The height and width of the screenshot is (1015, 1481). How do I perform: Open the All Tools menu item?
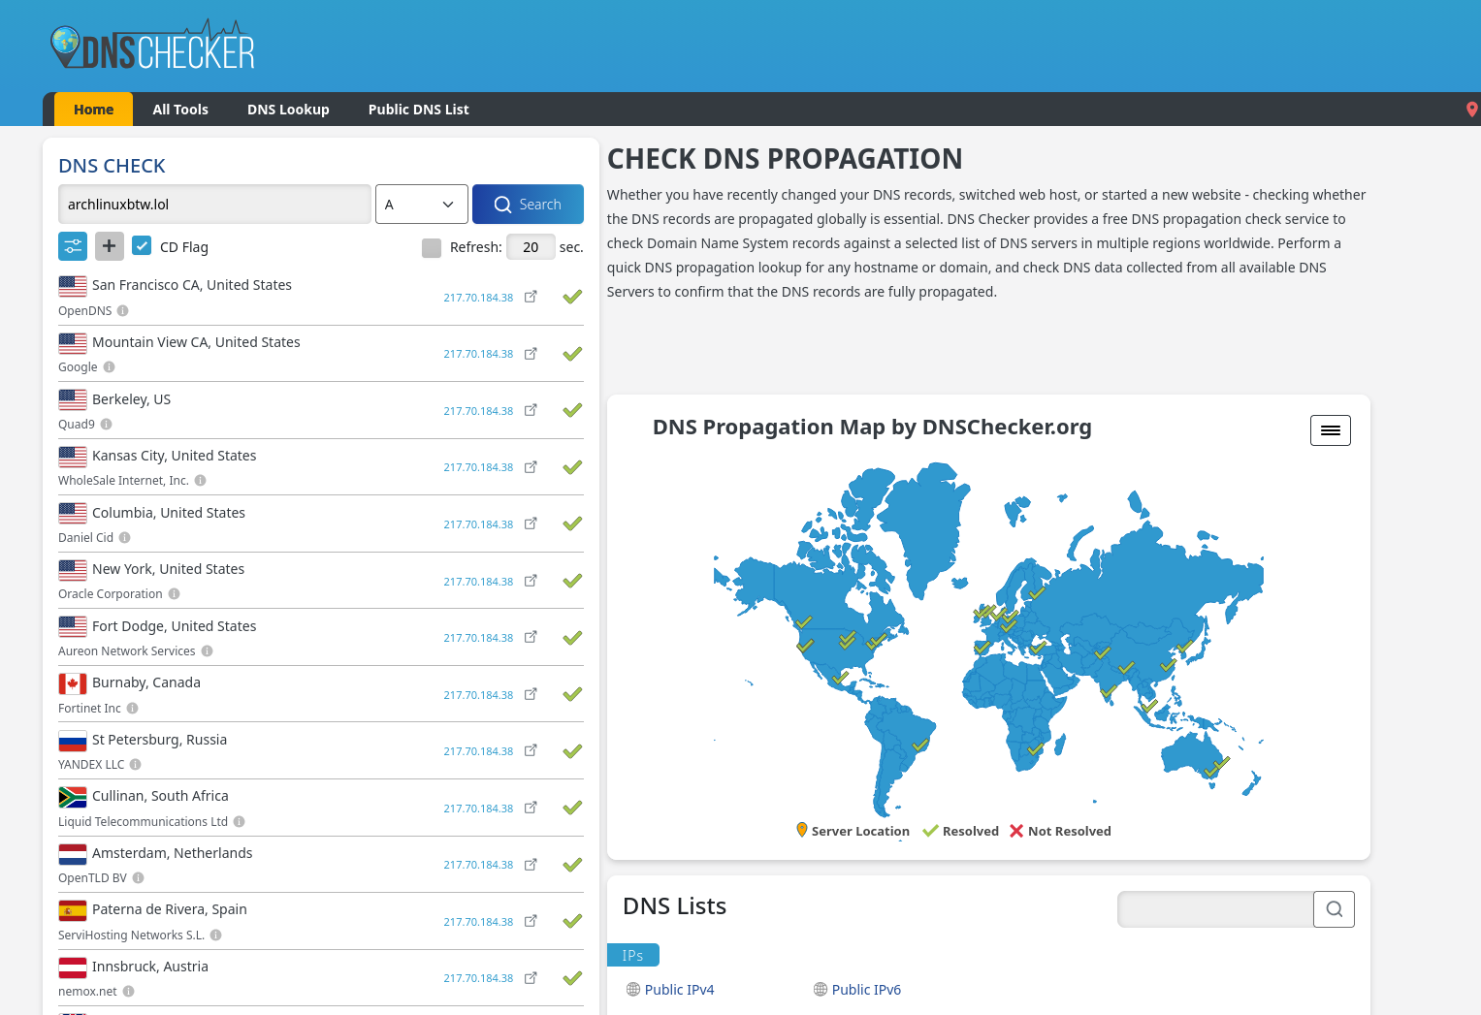coord(180,110)
